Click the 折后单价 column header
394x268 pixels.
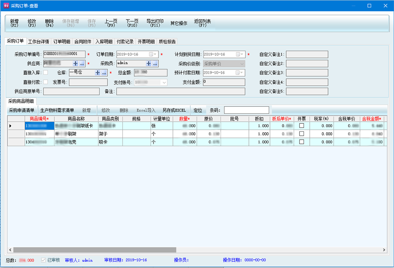click(x=282, y=119)
